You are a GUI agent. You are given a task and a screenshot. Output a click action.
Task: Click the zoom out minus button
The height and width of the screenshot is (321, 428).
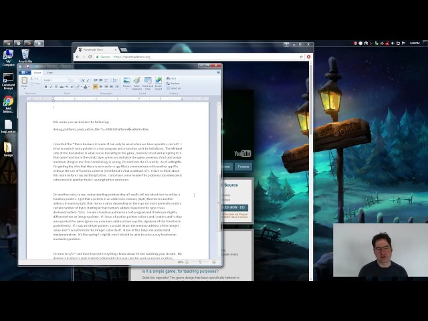point(187,262)
